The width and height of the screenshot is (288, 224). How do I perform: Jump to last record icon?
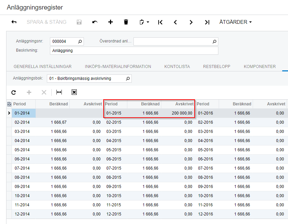pos(207,22)
